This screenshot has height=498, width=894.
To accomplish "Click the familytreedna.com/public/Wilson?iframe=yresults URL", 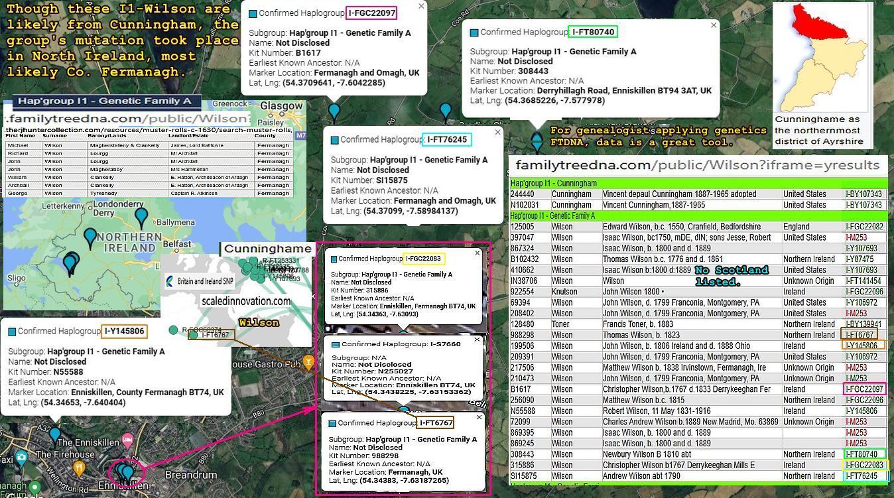I will tap(698, 166).
